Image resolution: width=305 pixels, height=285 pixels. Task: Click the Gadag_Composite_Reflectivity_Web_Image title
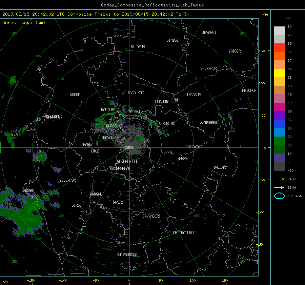152,5
